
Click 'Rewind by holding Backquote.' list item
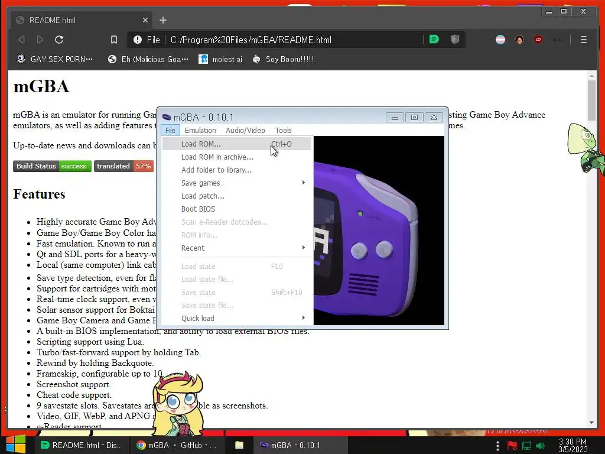(95, 363)
